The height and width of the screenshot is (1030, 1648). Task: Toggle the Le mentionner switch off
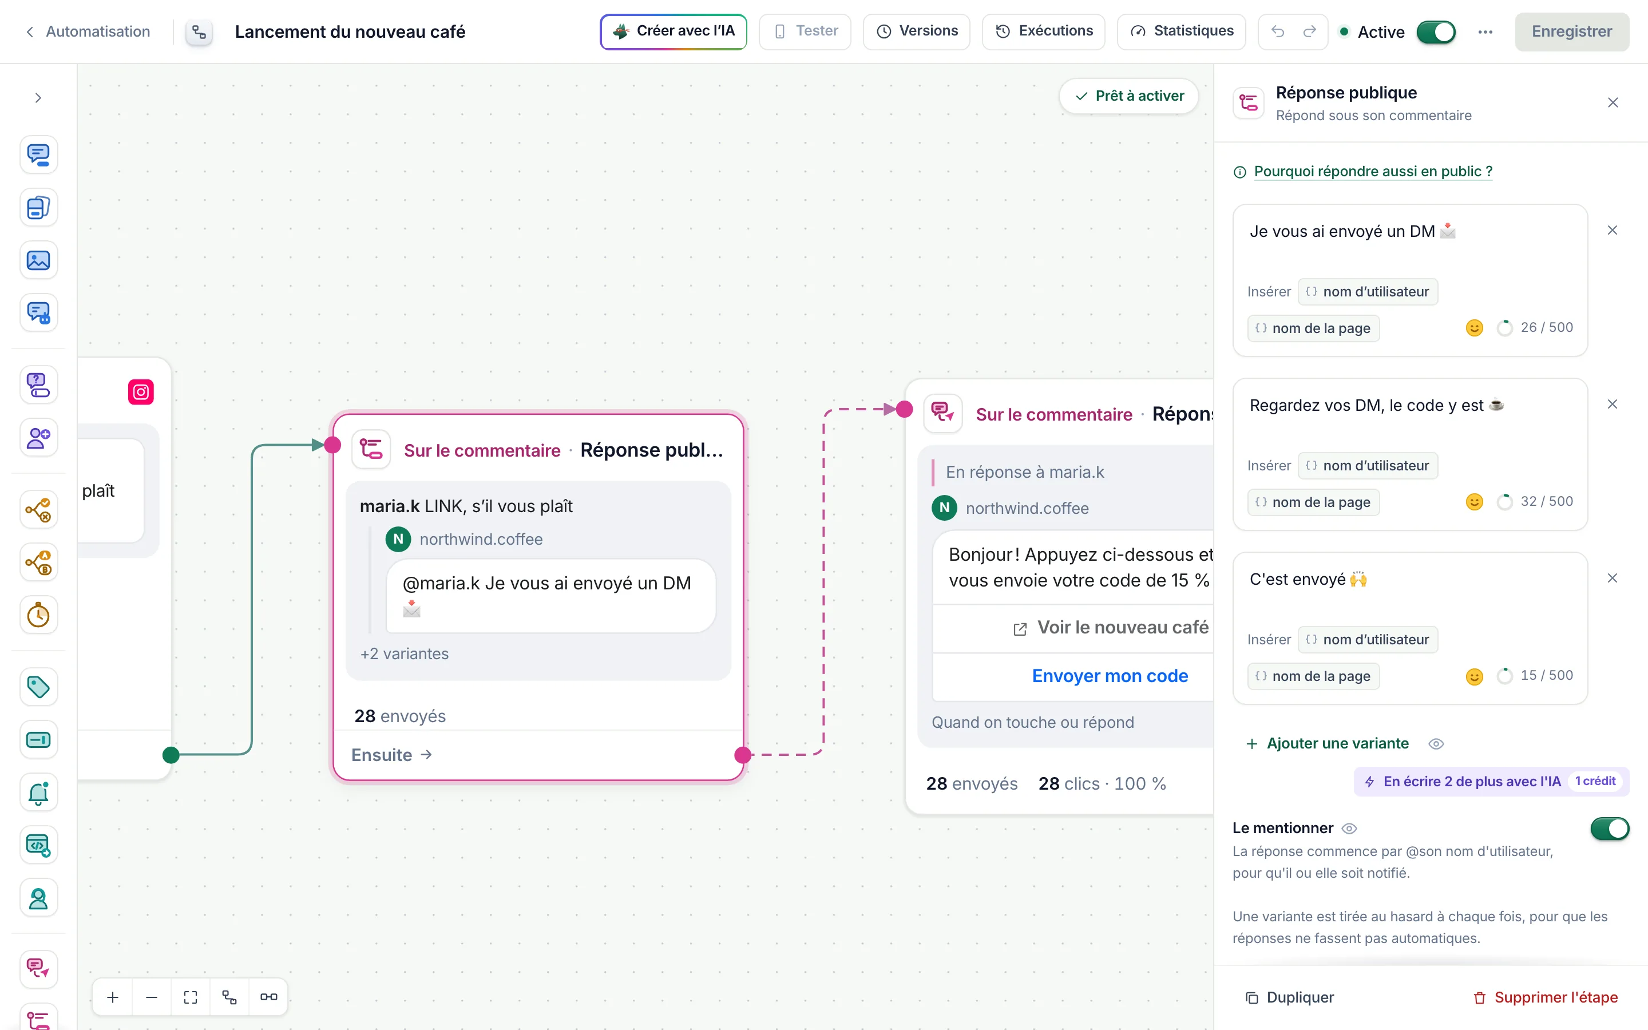click(1610, 829)
